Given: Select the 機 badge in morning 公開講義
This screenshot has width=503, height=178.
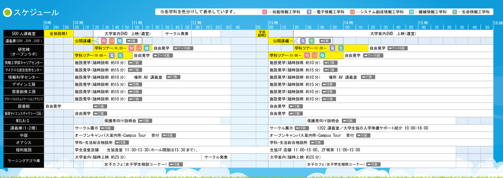Looking at the screenshot, I should 120,41.
